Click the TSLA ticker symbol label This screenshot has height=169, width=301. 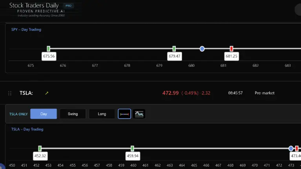(x=26, y=93)
